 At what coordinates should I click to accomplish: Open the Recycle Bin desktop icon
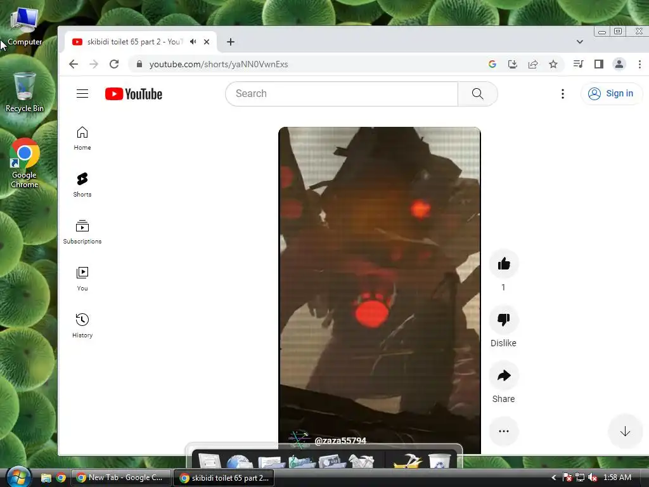click(x=25, y=92)
